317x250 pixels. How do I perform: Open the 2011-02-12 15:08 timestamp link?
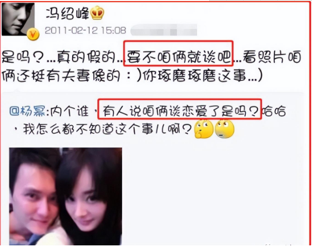point(86,30)
